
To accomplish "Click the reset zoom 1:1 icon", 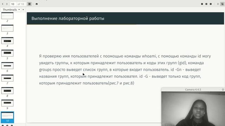I will tap(211, 4).
